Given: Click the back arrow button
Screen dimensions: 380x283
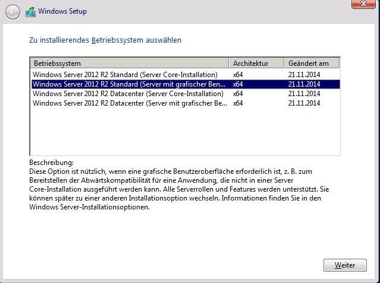Looking at the screenshot, I should (12, 11).
